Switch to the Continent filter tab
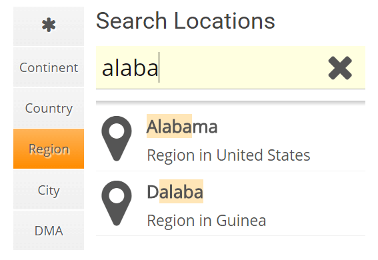 point(49,67)
